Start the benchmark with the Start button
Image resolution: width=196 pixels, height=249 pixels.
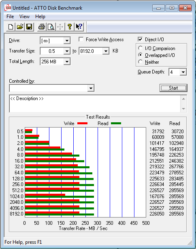[x=173, y=88]
